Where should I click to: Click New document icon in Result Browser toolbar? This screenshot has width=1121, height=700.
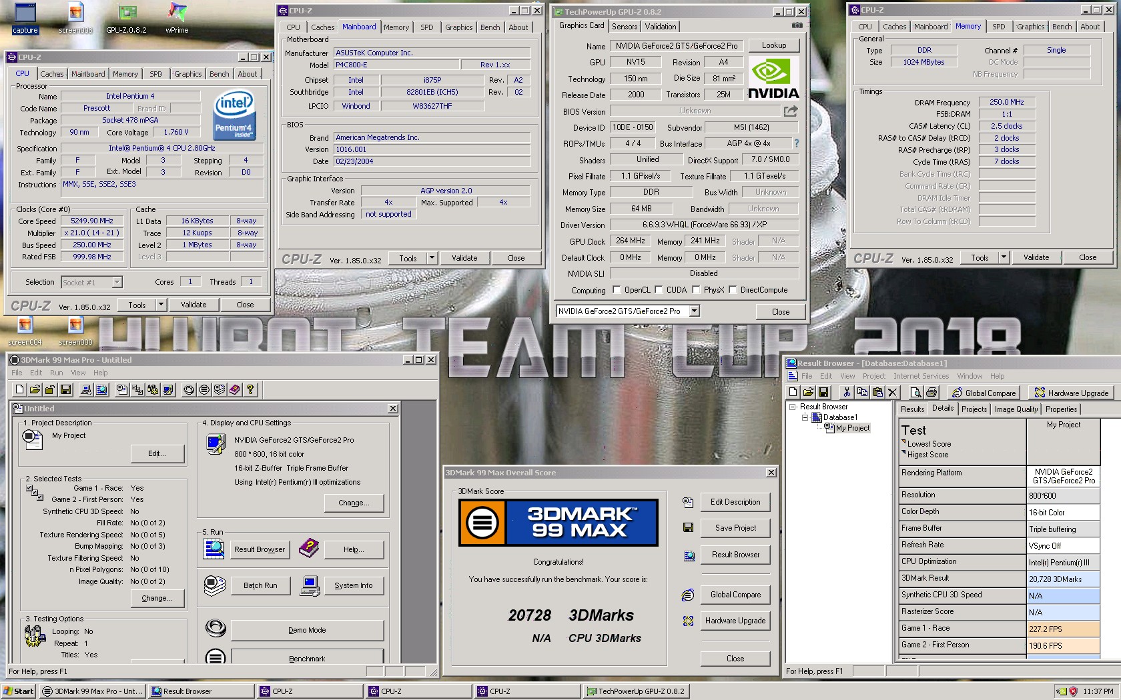coord(793,392)
